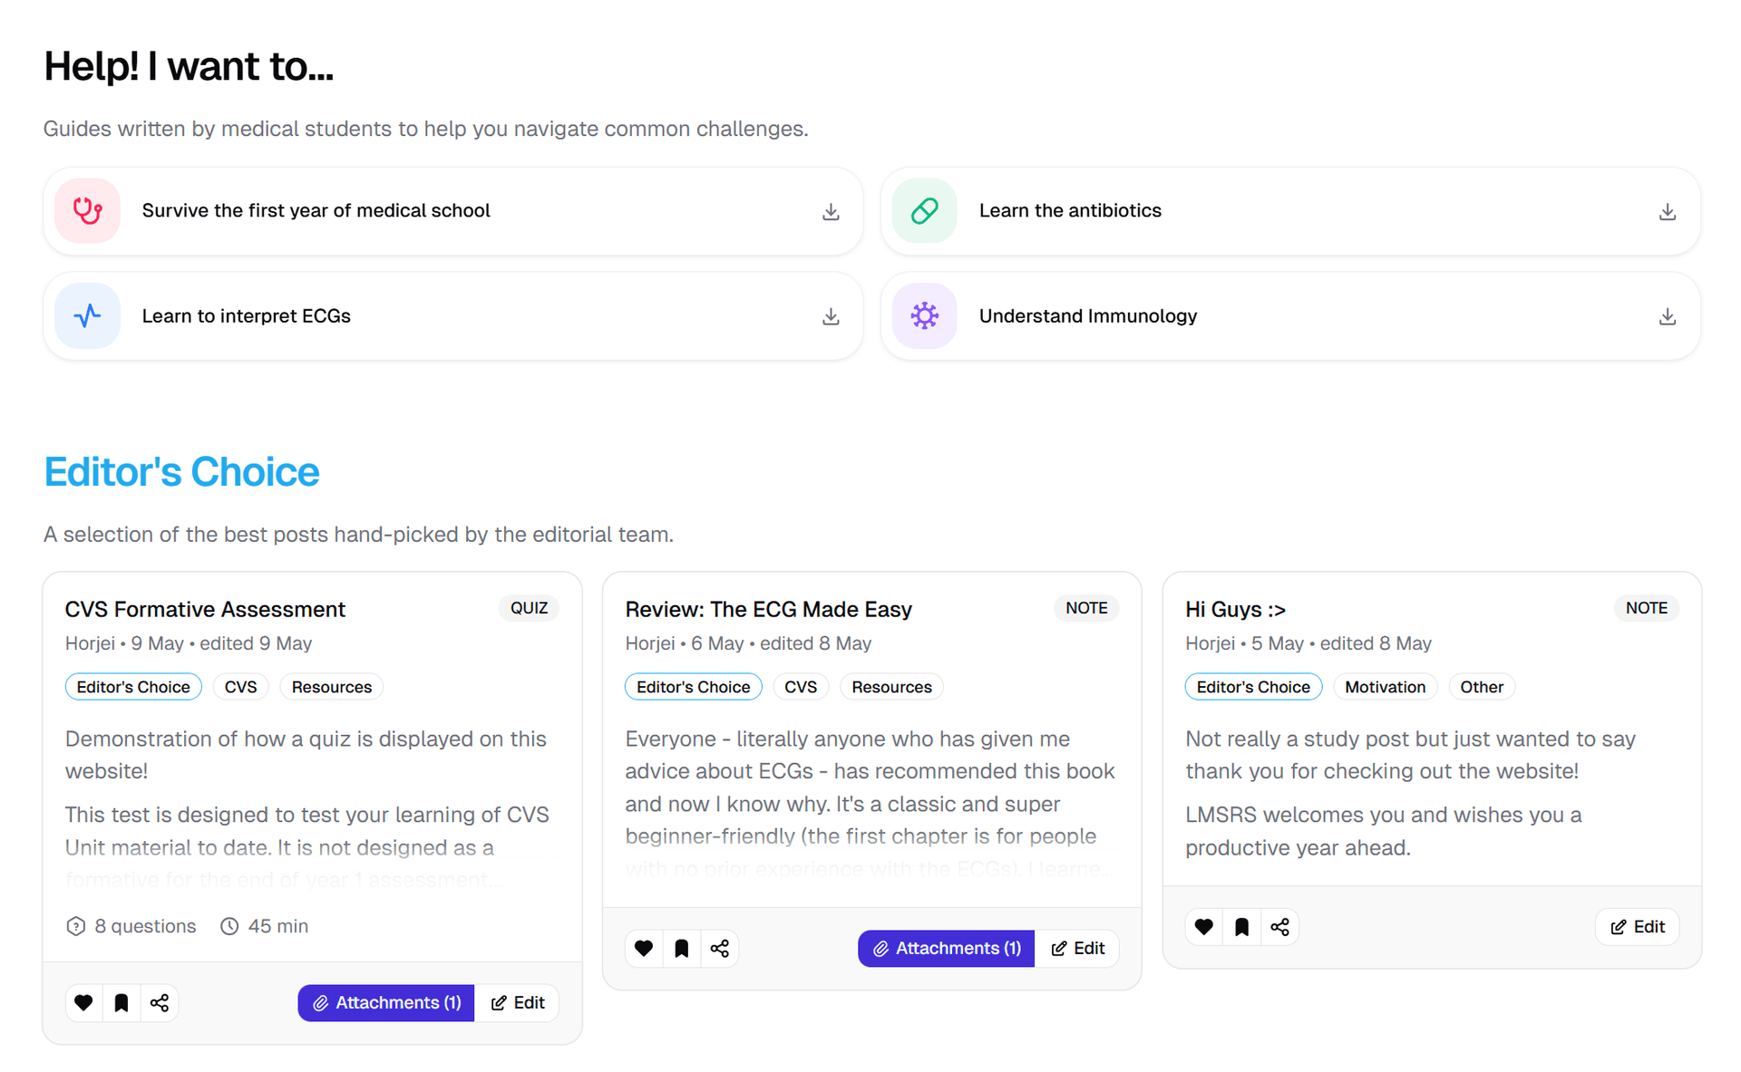Edit the CVS Formative Assessment post
Viewport: 1741px width, 1072px height.
pos(518,1002)
